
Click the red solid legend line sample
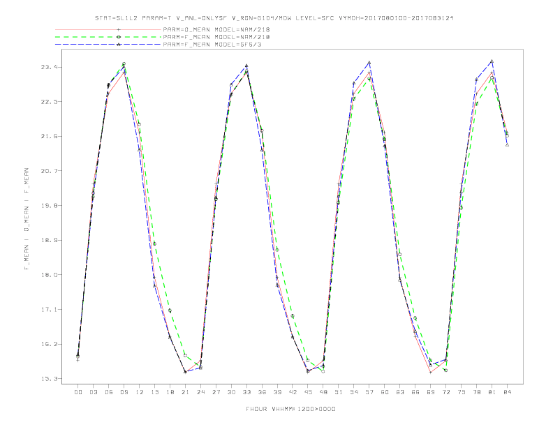pyautogui.click(x=108, y=29)
